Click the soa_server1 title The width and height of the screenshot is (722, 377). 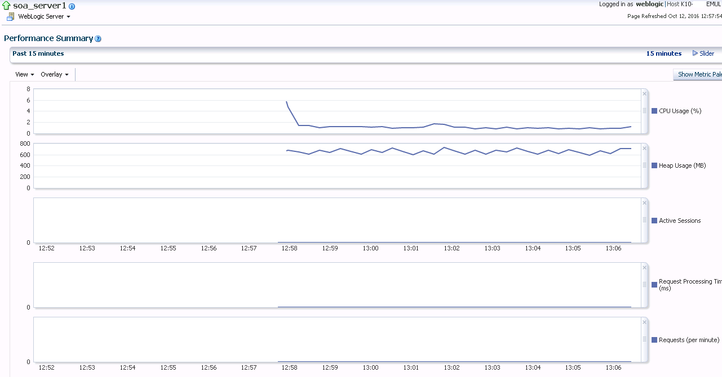click(x=39, y=6)
